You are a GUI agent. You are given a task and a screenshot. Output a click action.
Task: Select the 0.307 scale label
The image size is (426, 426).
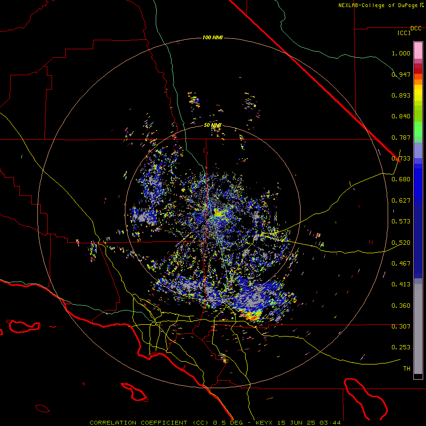click(401, 327)
